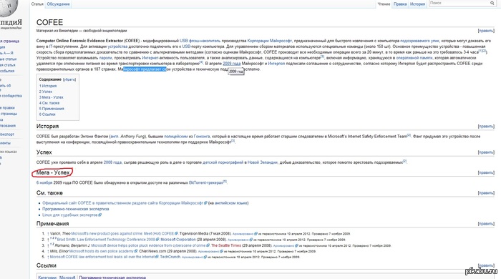501x279 pixels.
Task: Go to '5 Примечания' in contents
Action: pos(52,109)
